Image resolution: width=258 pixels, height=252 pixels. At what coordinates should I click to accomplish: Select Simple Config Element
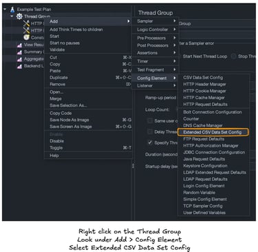(213, 199)
